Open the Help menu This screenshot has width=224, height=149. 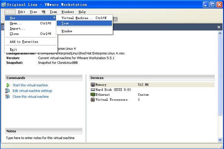(82, 12)
